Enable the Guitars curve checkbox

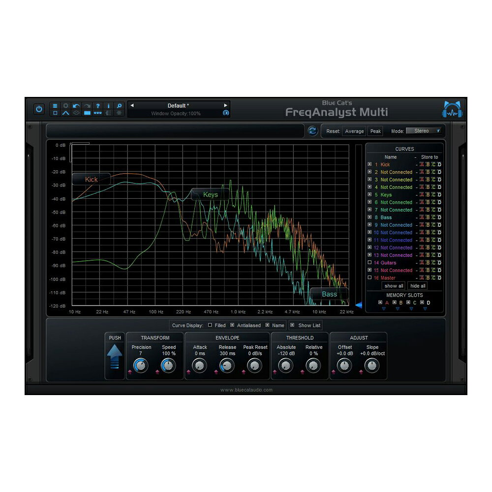(369, 262)
